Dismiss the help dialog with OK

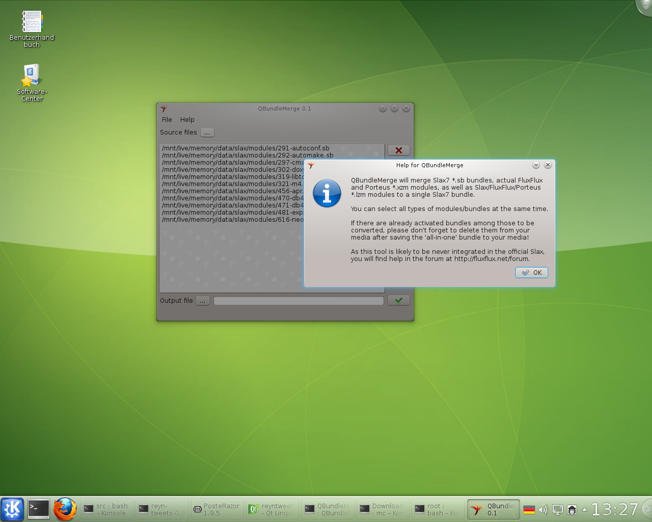[531, 272]
